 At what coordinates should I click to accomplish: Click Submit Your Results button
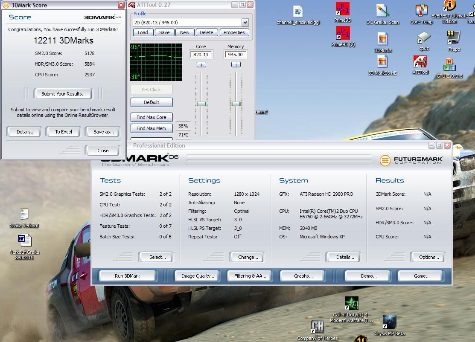click(63, 94)
